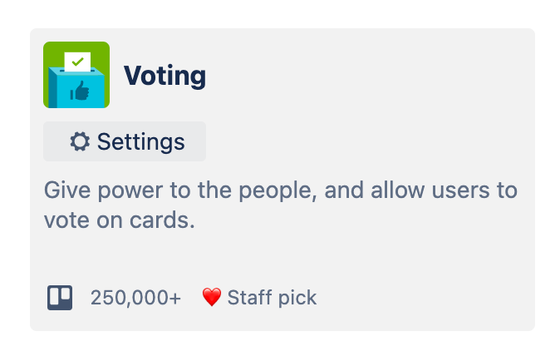The width and height of the screenshot is (555, 351).
Task: Click the gear icon in Settings
Action: [x=80, y=141]
